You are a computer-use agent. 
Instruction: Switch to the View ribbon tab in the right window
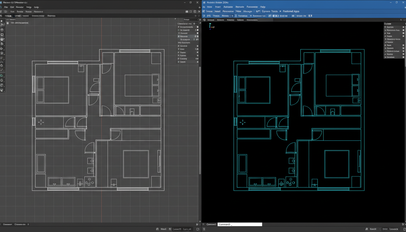click(238, 11)
